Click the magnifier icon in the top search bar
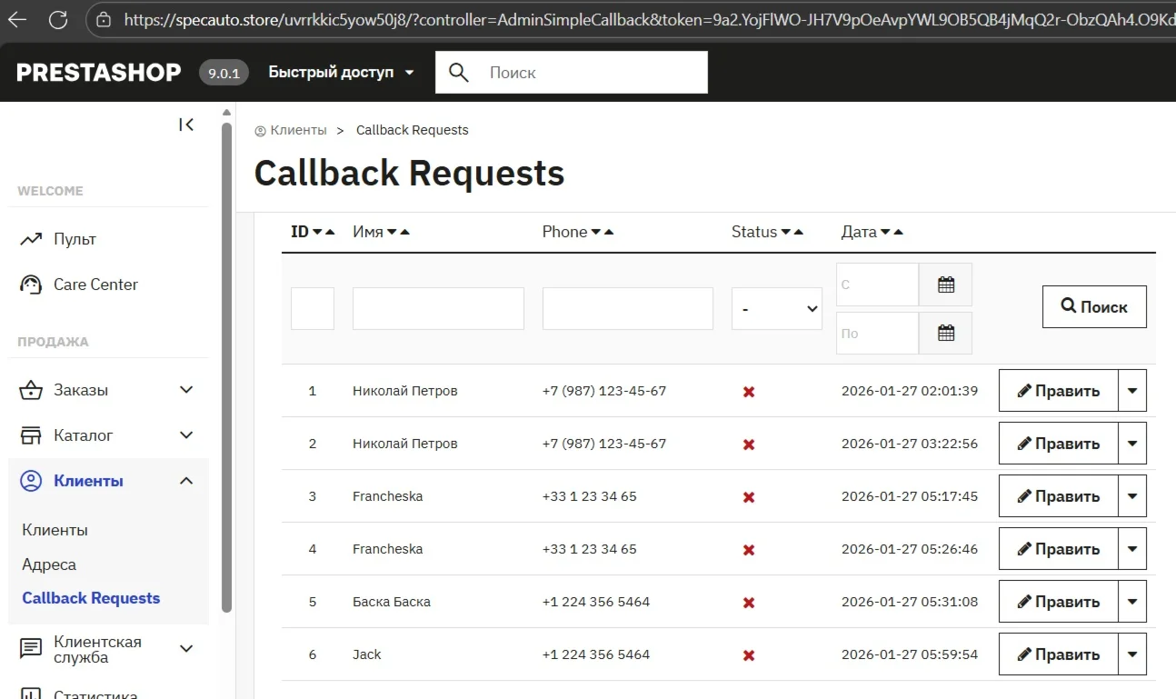Image resolution: width=1176 pixels, height=699 pixels. coord(458,72)
